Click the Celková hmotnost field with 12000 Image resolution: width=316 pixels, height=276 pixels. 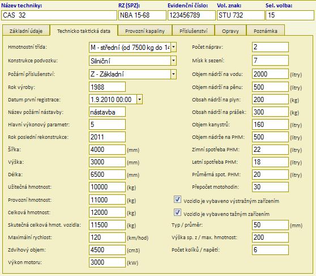[x=107, y=213]
